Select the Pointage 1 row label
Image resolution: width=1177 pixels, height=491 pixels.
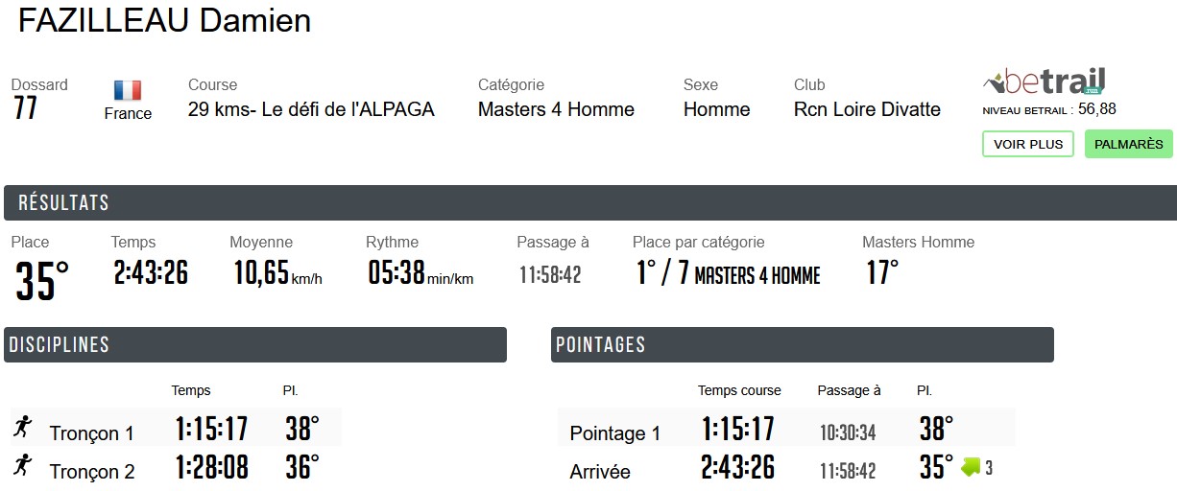pos(615,433)
